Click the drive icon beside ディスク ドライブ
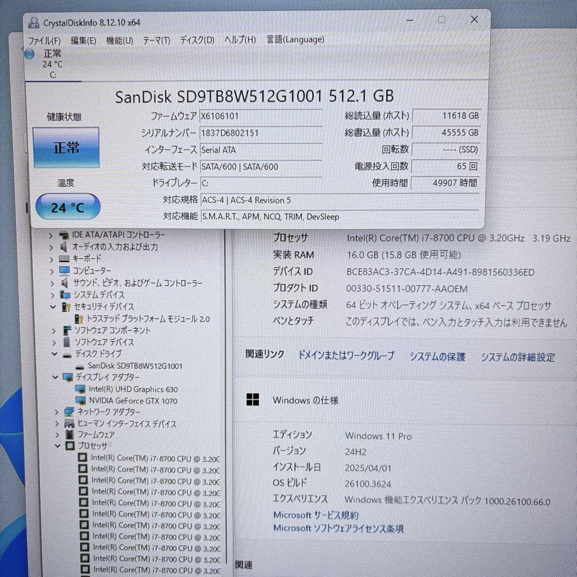 click(x=67, y=355)
